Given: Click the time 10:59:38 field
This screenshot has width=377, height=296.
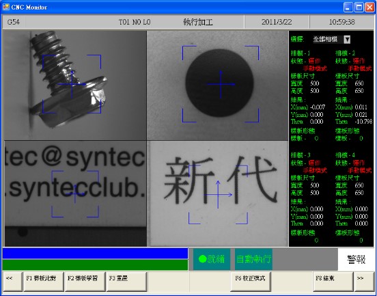Looking at the screenshot, I should click(341, 22).
